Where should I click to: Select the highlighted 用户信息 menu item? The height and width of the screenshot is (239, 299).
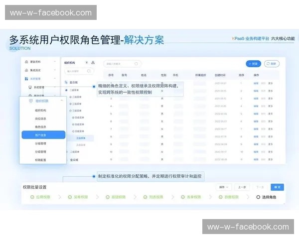pyautogui.click(x=43, y=135)
